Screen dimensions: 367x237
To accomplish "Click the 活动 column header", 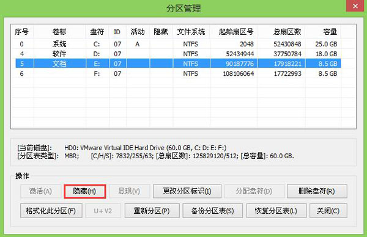I will [138, 32].
